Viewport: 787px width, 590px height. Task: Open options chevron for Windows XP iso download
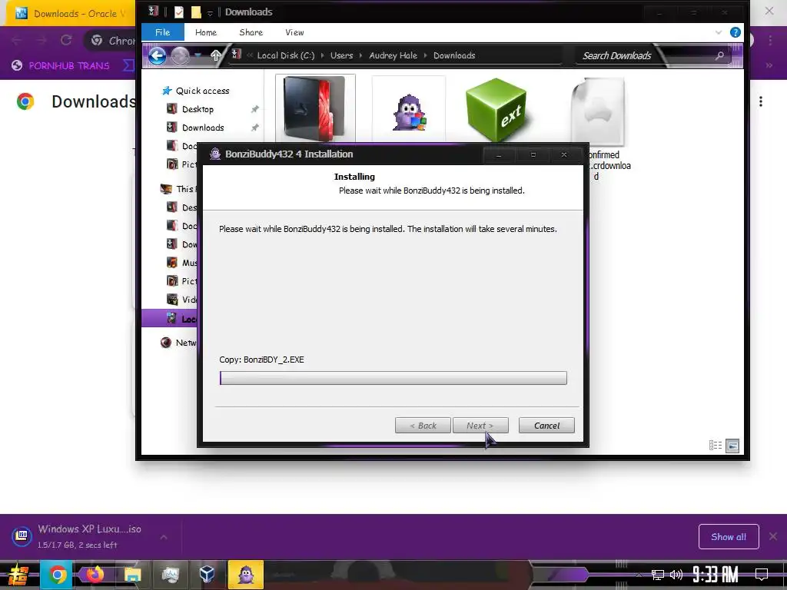[x=164, y=537]
